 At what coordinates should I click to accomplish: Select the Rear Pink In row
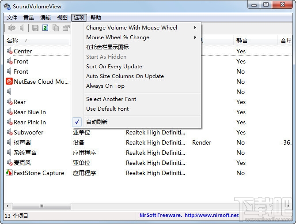tap(30, 122)
